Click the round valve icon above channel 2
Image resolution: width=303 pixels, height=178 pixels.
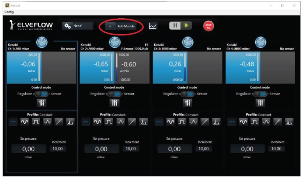tap(115, 42)
